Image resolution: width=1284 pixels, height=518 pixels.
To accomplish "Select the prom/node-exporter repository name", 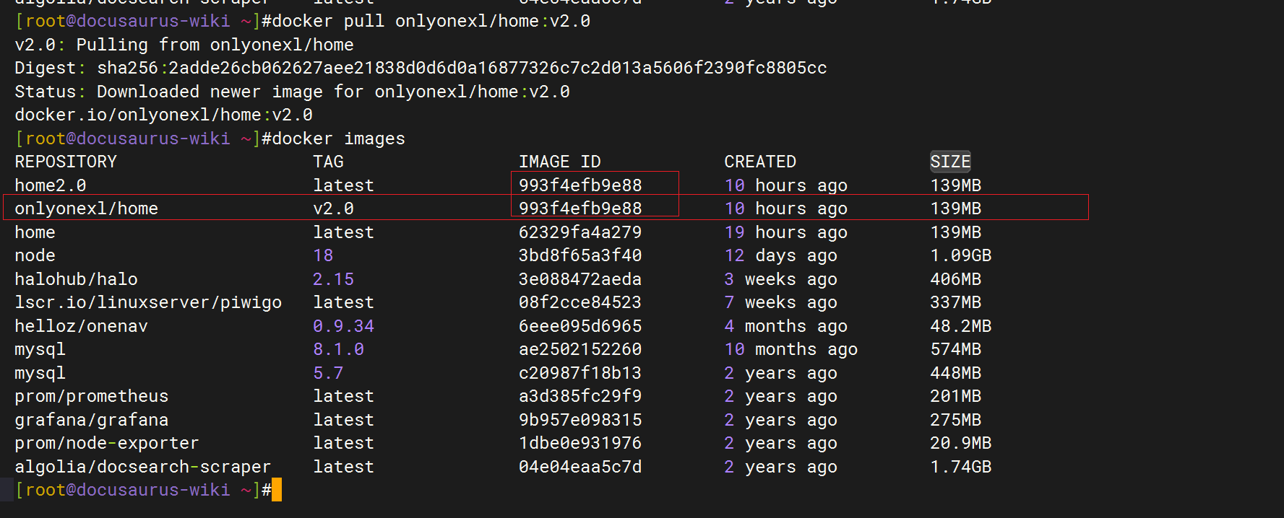I will coord(107,443).
